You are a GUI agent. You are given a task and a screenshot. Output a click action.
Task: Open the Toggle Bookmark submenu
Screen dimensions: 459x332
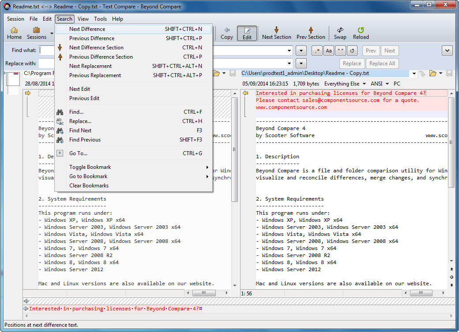tap(90, 167)
